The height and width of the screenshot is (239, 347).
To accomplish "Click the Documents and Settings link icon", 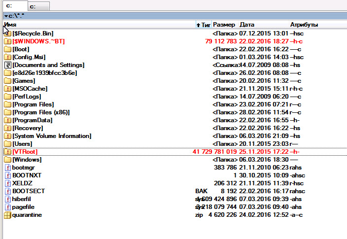I will click(x=7, y=65).
